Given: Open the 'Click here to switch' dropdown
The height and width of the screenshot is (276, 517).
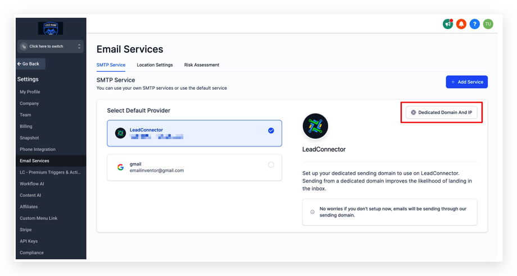Looking at the screenshot, I should click(x=51, y=47).
